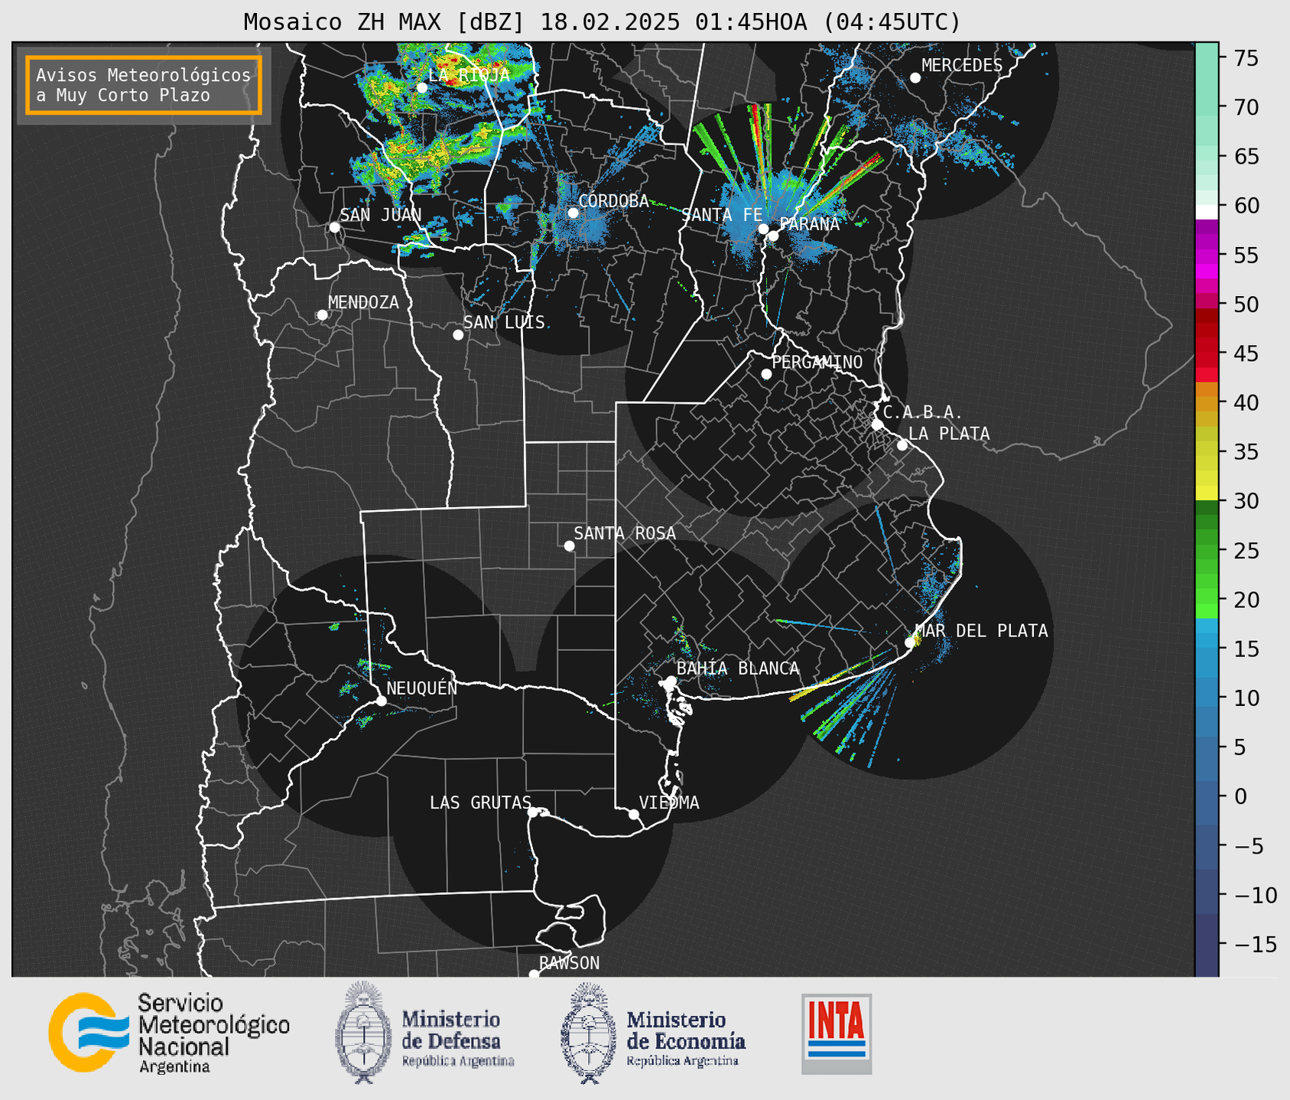
Task: Click the VIEDMA label text
Action: (x=669, y=802)
